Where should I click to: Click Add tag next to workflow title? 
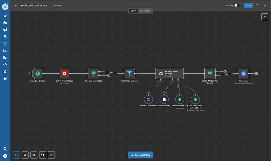click(x=58, y=5)
